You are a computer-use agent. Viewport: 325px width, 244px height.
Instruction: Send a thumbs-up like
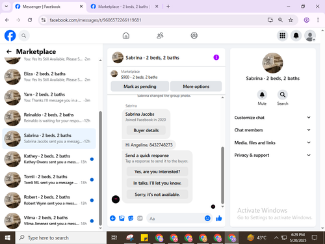pyautogui.click(x=219, y=218)
